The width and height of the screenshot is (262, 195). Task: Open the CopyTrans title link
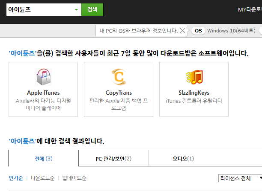click(119, 93)
